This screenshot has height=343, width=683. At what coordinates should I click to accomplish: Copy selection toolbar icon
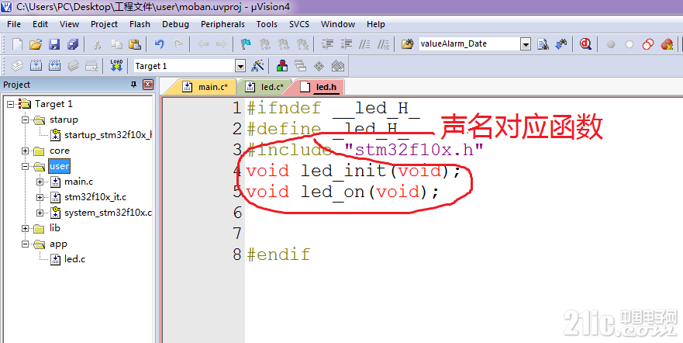coord(116,44)
